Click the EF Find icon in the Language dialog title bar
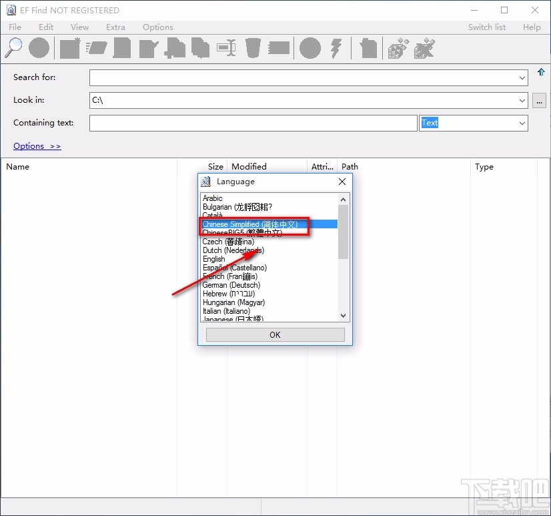 (x=206, y=182)
